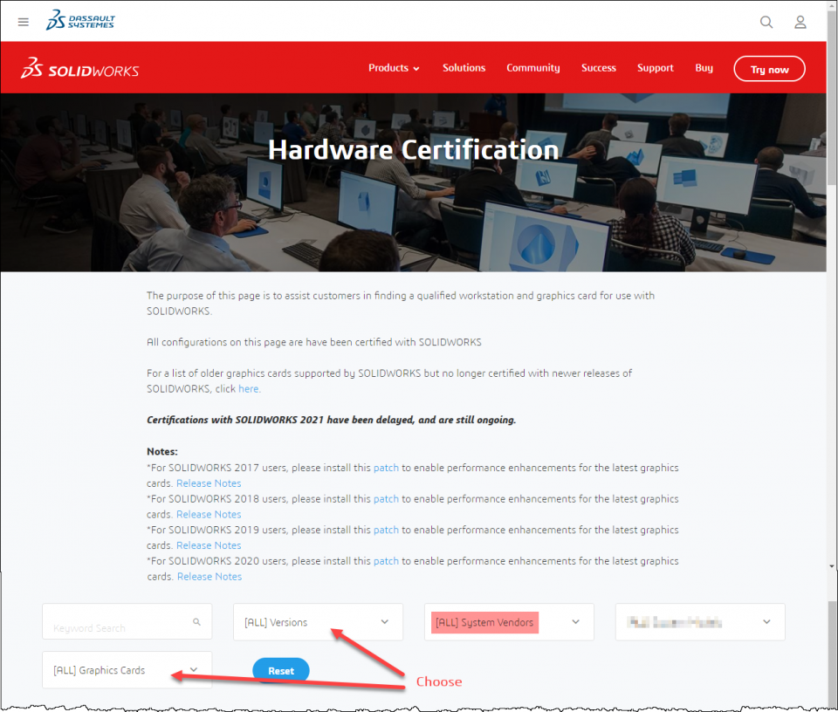Screen dimensions: 838x712
Task: Go home via the SOLIDWORKS logo
Action: tap(79, 68)
